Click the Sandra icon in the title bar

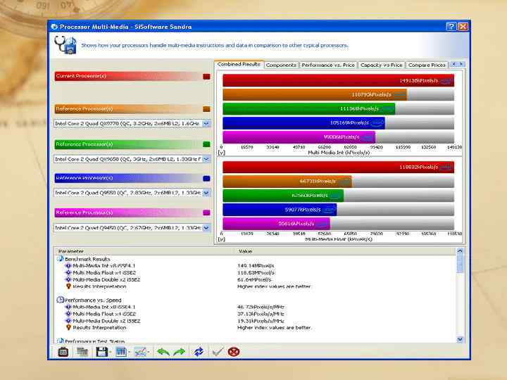pyautogui.click(x=54, y=27)
